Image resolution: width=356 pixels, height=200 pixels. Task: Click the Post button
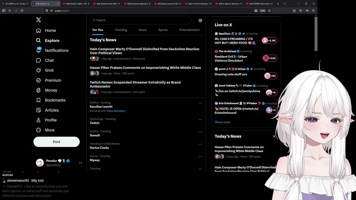(x=56, y=142)
